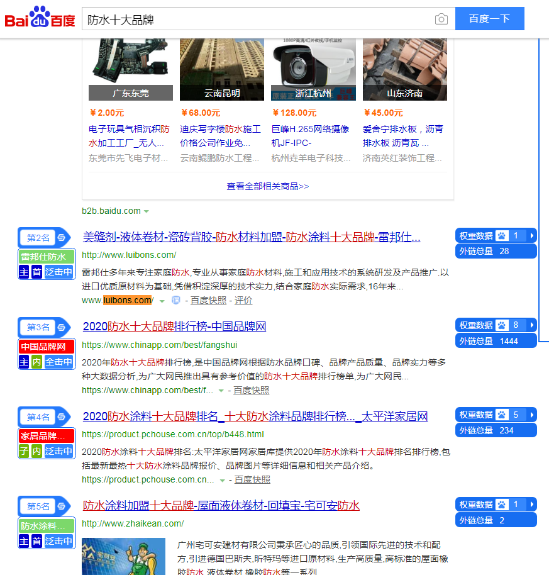Click 外链总量 1444 bar
549x575 pixels.
tap(496, 341)
